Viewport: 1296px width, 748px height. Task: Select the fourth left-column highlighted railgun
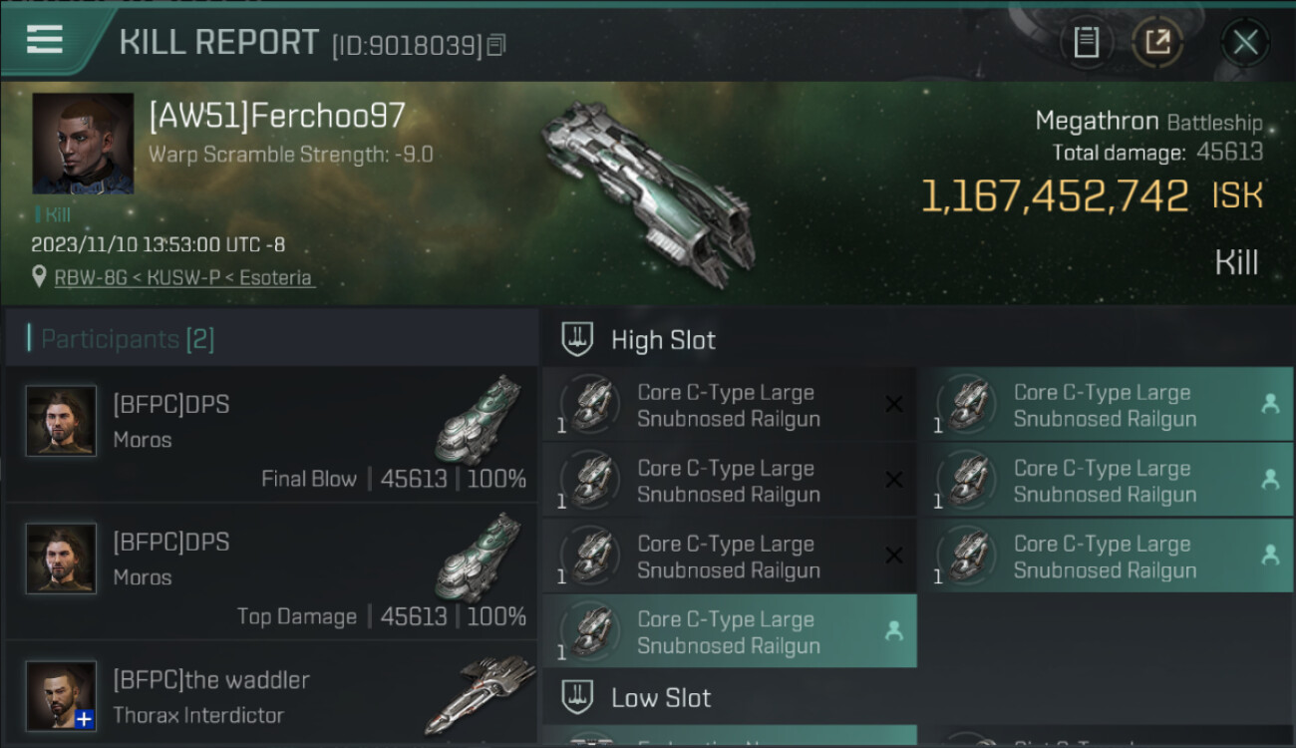coord(730,631)
